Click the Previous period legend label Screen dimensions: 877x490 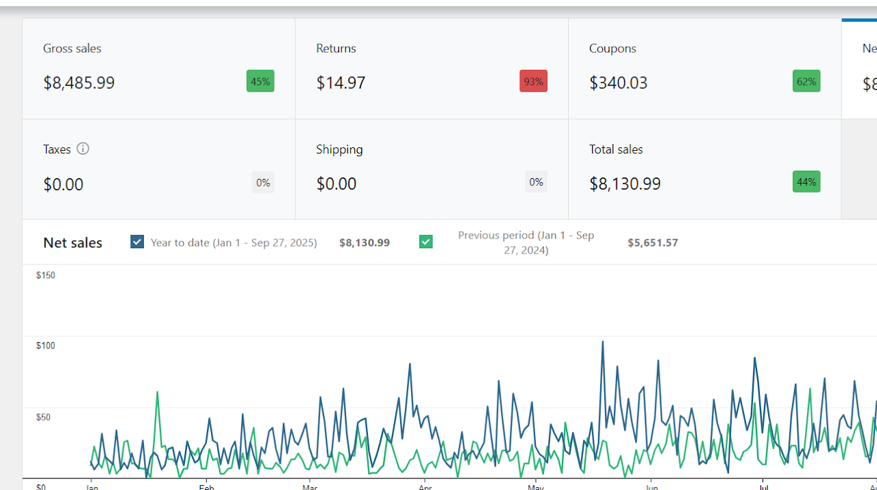click(x=526, y=243)
